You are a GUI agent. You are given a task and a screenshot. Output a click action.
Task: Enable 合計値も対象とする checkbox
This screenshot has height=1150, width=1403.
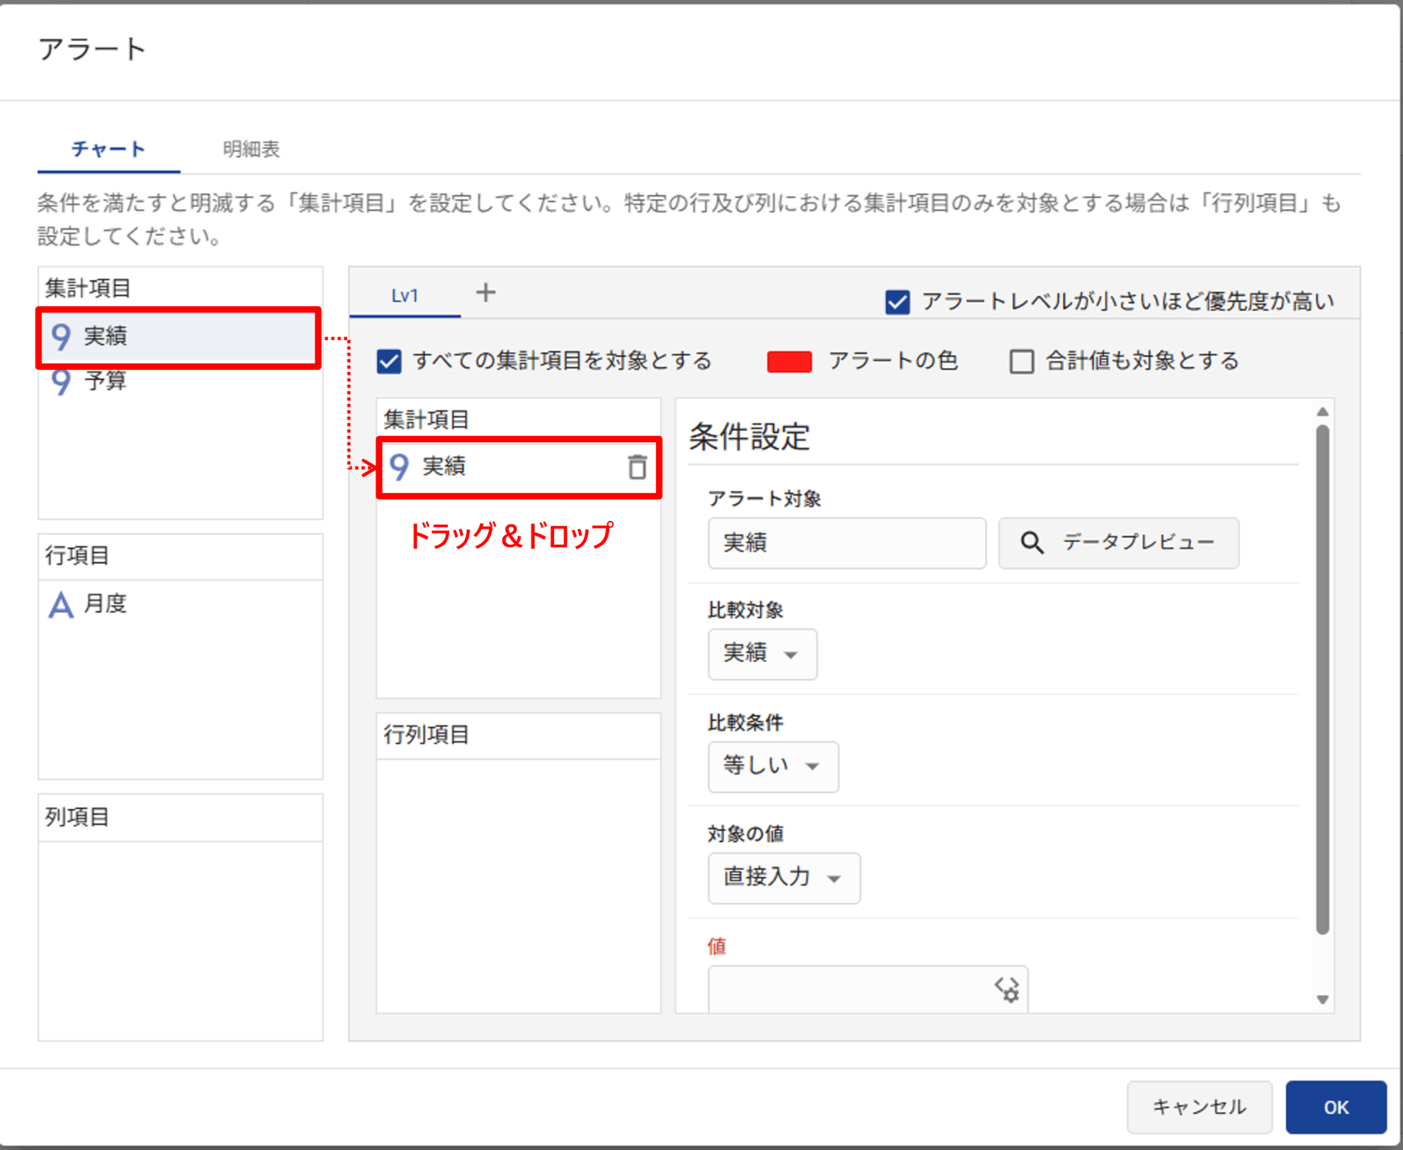coord(1021,361)
